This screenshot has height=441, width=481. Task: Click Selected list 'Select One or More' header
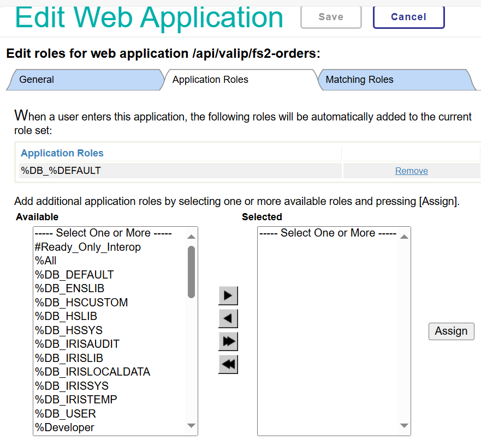pyautogui.click(x=328, y=233)
